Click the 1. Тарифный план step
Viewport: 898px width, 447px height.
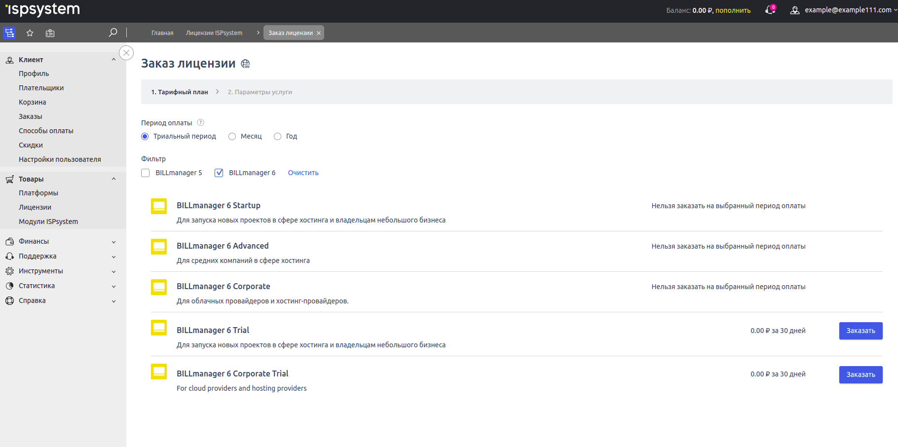pos(180,92)
